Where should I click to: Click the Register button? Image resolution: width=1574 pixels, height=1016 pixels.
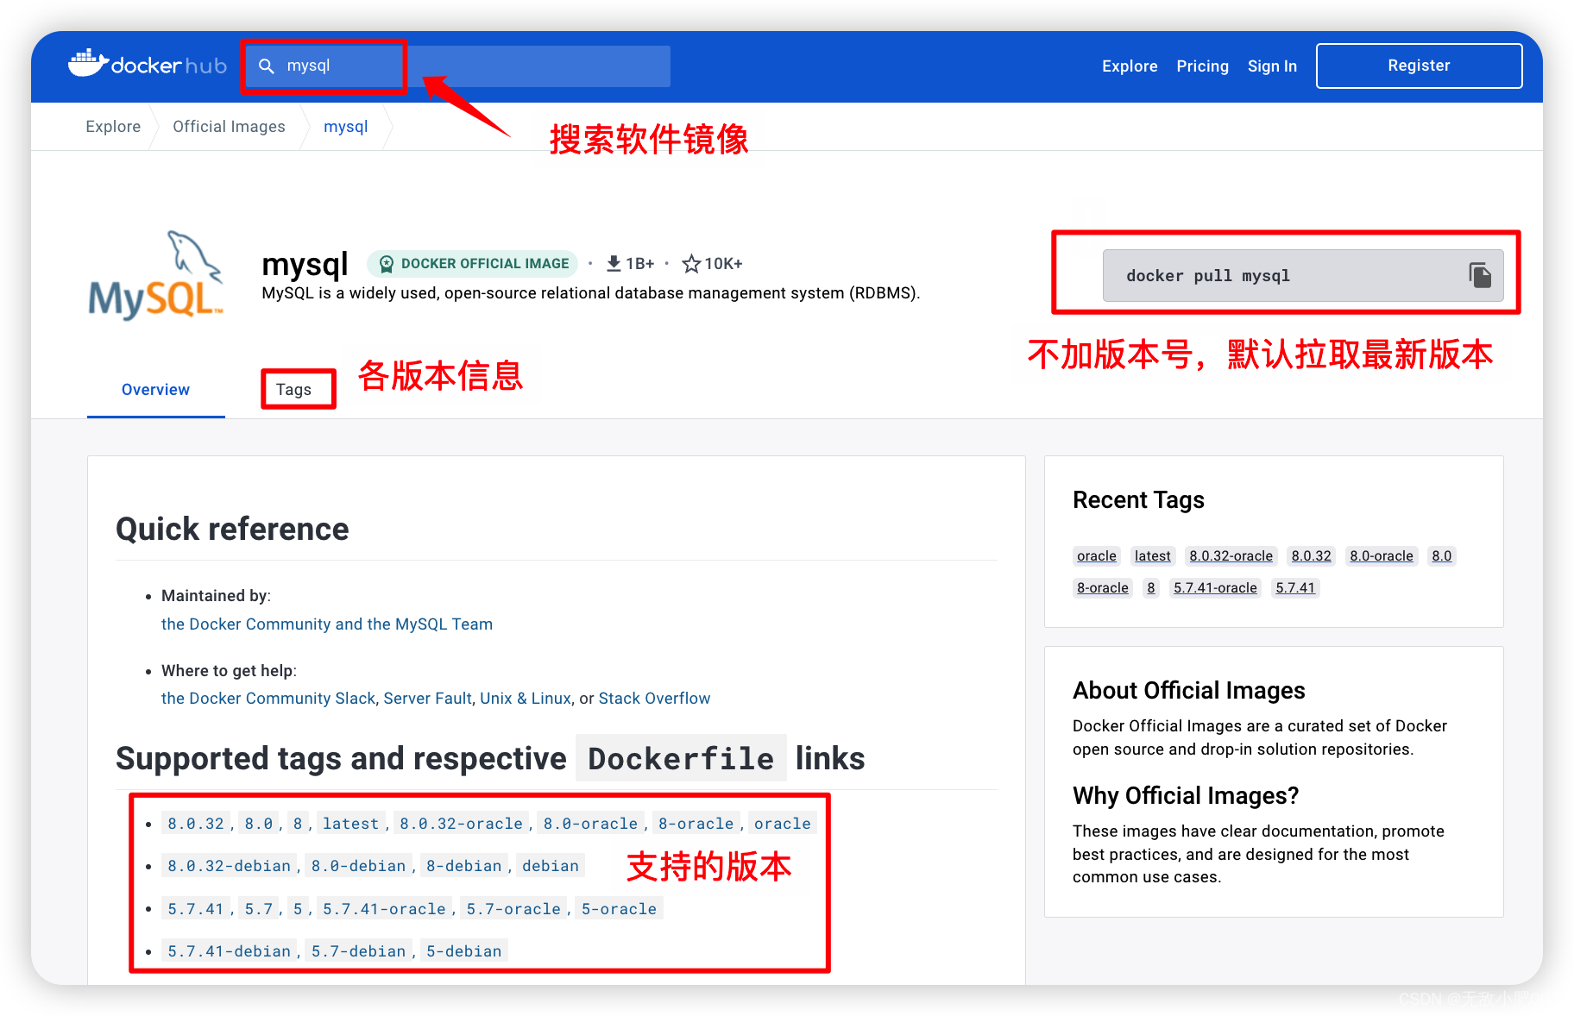(x=1419, y=66)
